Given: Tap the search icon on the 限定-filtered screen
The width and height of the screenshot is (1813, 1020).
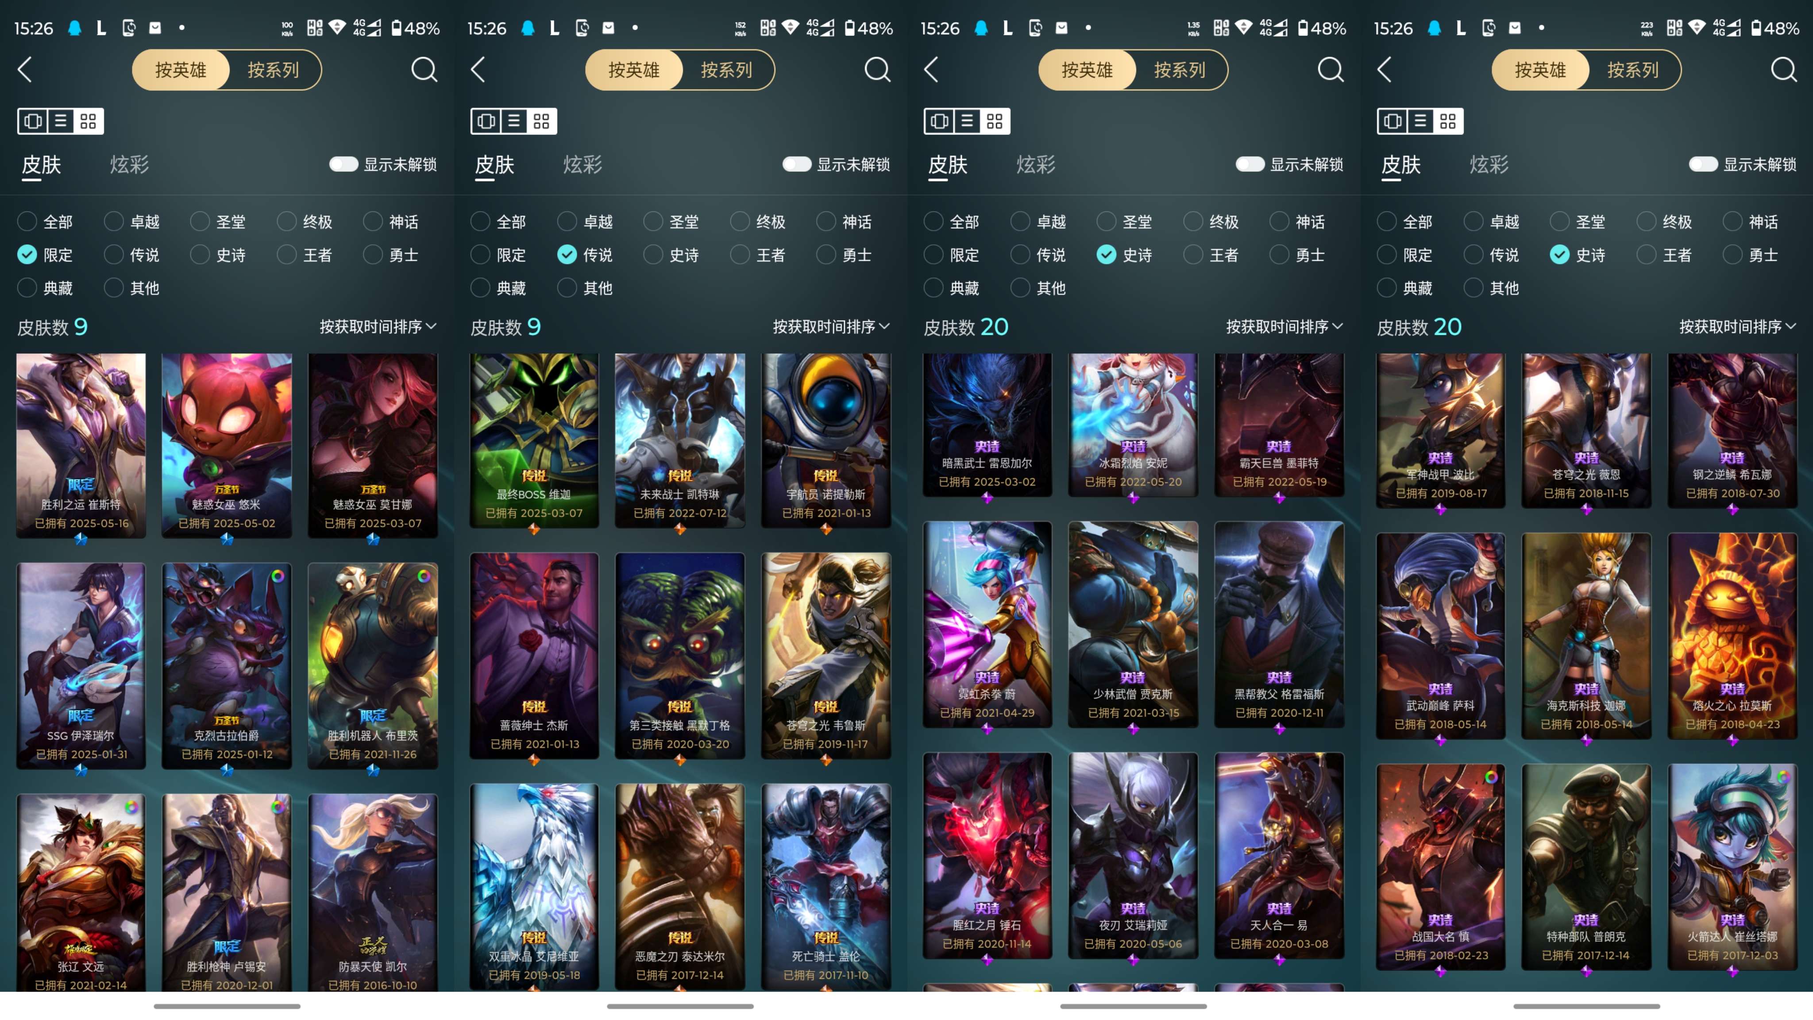Looking at the screenshot, I should pyautogui.click(x=424, y=70).
